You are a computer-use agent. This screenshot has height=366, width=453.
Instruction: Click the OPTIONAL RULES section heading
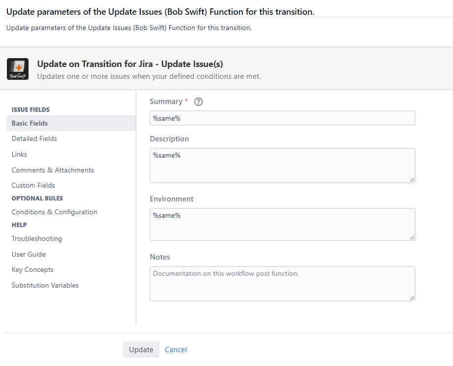click(x=37, y=198)
